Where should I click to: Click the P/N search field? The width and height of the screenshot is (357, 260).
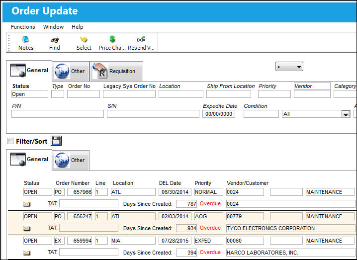point(58,114)
